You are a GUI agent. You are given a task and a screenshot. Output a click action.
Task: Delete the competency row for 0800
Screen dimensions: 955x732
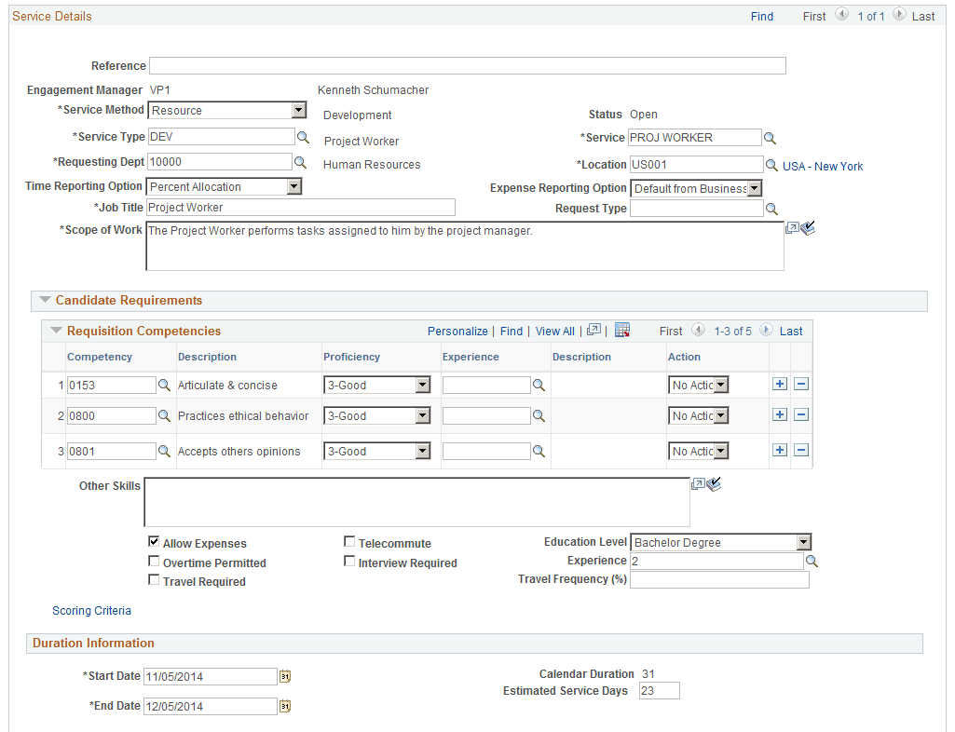point(801,415)
